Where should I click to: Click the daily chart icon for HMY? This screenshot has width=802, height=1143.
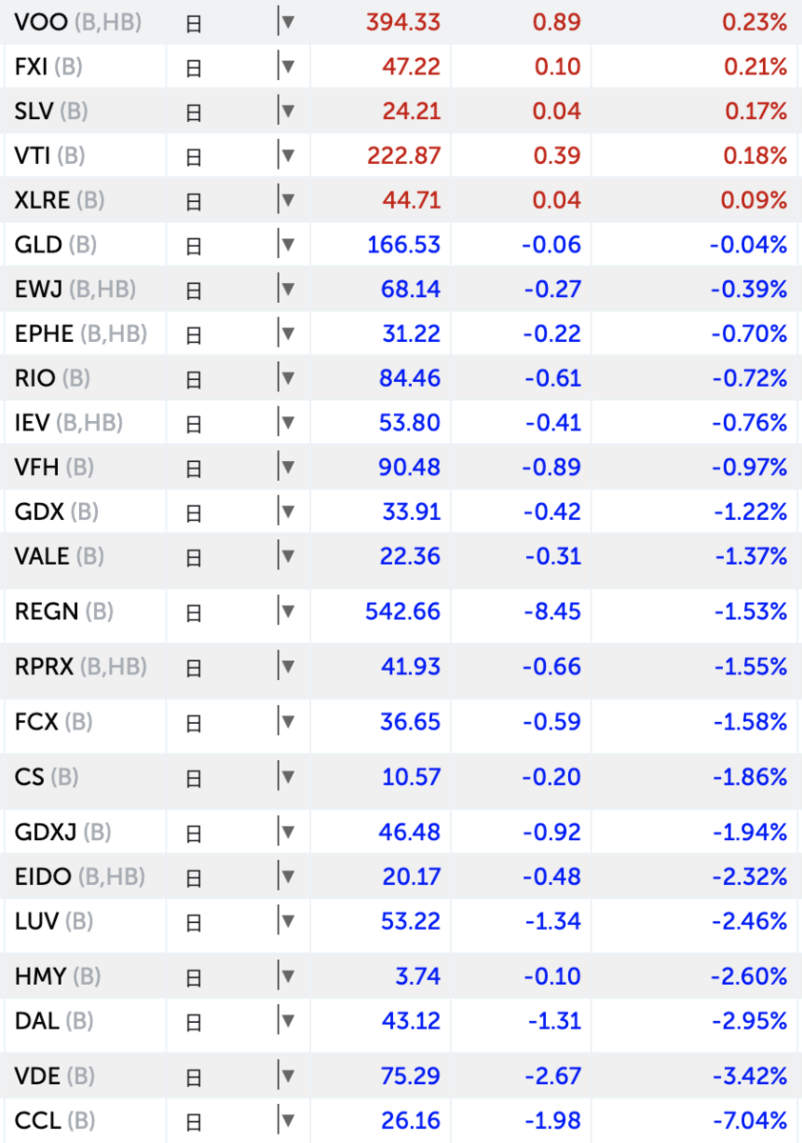pyautogui.click(x=193, y=976)
